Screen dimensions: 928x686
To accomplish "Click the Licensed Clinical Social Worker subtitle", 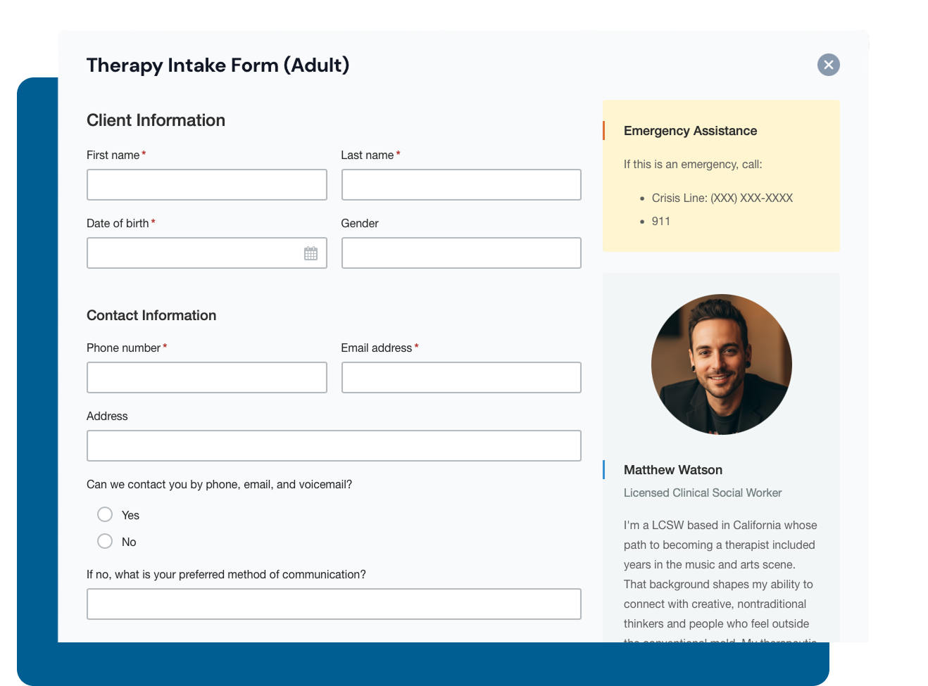I will (703, 493).
